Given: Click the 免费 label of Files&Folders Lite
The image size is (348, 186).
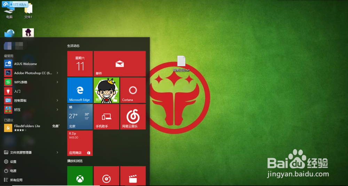Looking at the screenshot, I should click(56, 126).
